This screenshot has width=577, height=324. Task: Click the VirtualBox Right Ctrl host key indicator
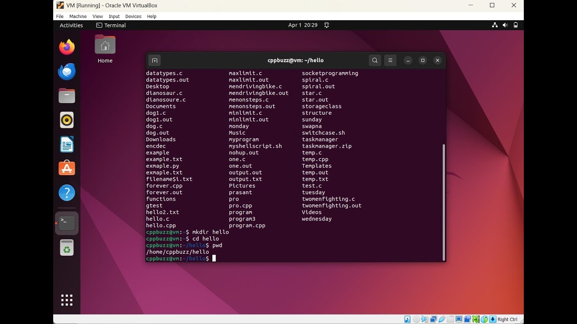[x=507, y=319]
